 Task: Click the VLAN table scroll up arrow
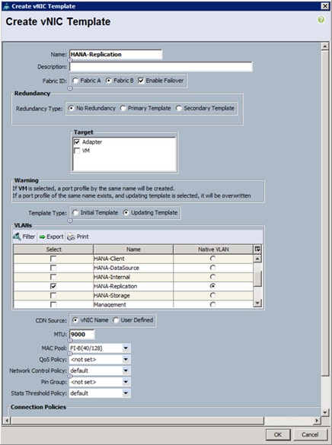(x=257, y=259)
